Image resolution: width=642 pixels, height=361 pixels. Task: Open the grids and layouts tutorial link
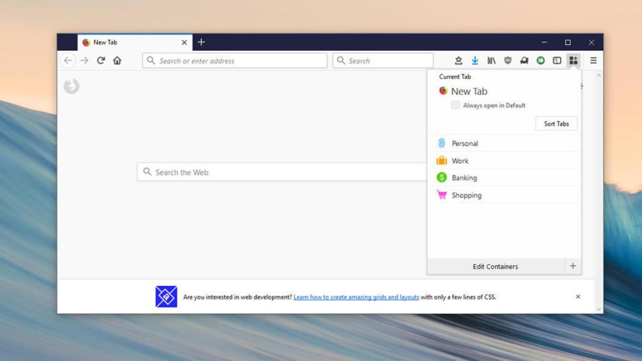click(356, 296)
